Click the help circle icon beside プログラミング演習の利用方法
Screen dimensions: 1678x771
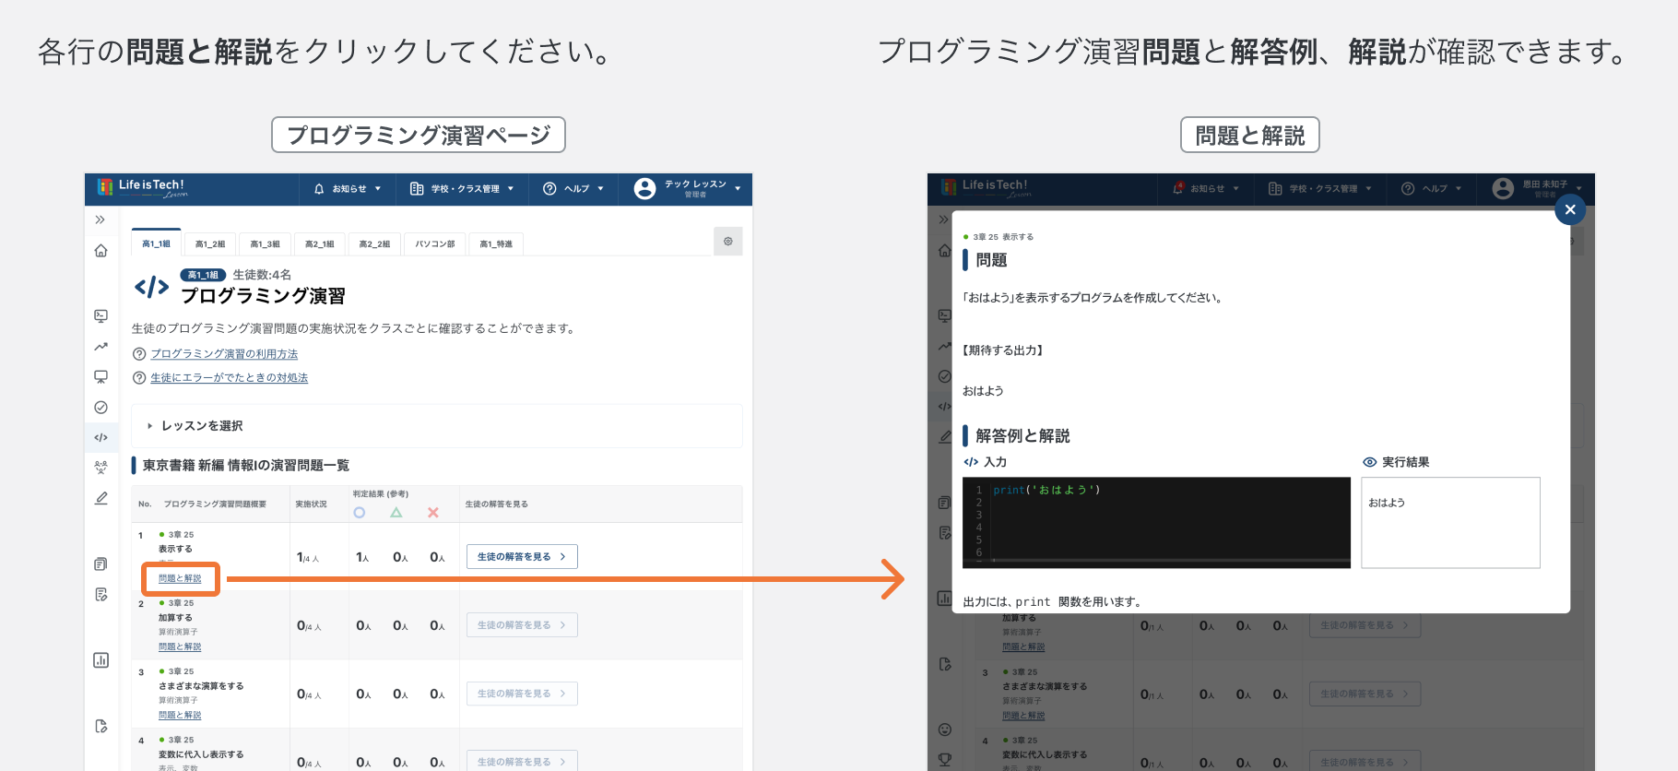click(x=139, y=354)
